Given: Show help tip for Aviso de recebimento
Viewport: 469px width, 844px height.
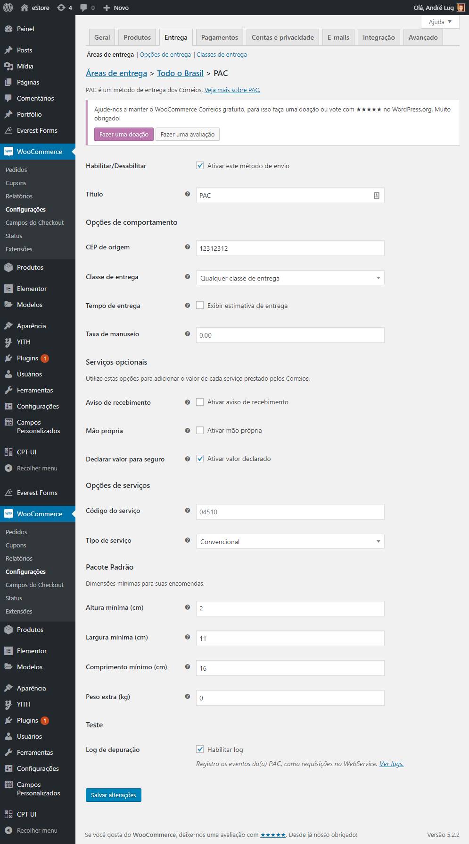Looking at the screenshot, I should tap(188, 402).
